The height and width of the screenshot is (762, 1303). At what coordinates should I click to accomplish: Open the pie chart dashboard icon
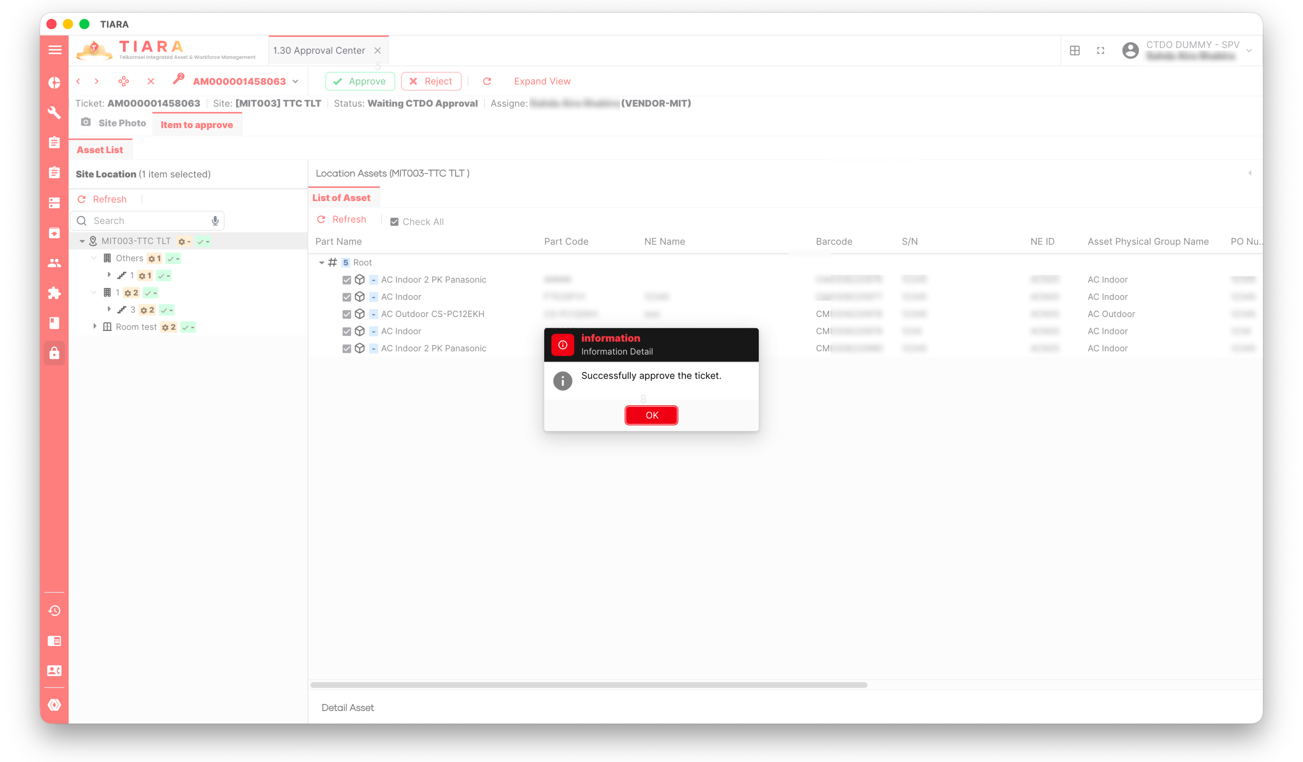[54, 82]
